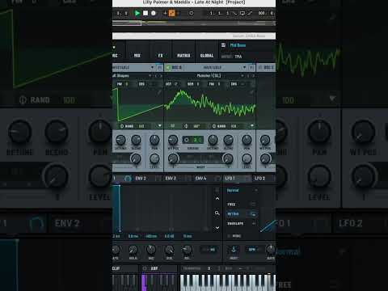Image resolution: width=388 pixels, height=291 pixels.
Task: Click the envelope ATK knob
Action: [x=116, y=250]
